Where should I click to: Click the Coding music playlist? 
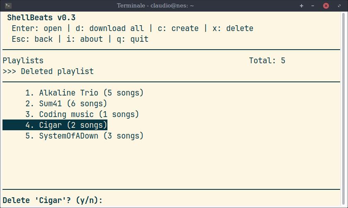82,114
